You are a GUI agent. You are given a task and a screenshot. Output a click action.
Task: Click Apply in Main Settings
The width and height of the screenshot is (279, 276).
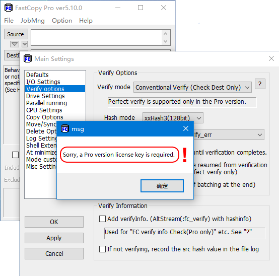tap(54, 238)
